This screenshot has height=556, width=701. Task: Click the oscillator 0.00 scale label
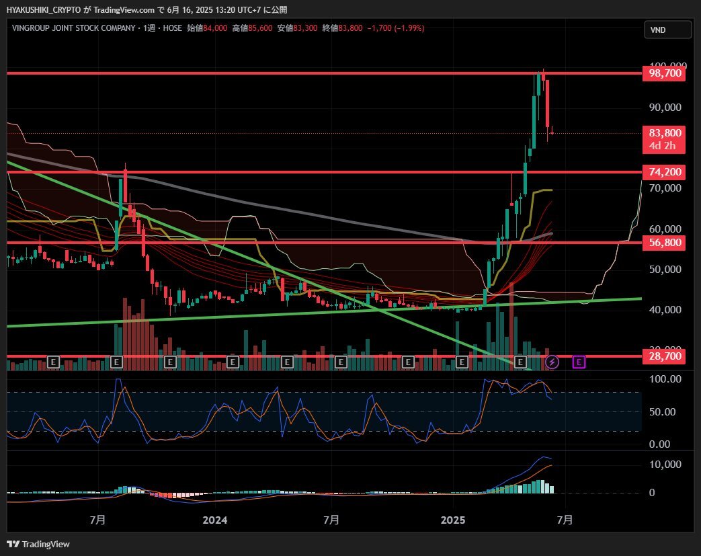[659, 444]
